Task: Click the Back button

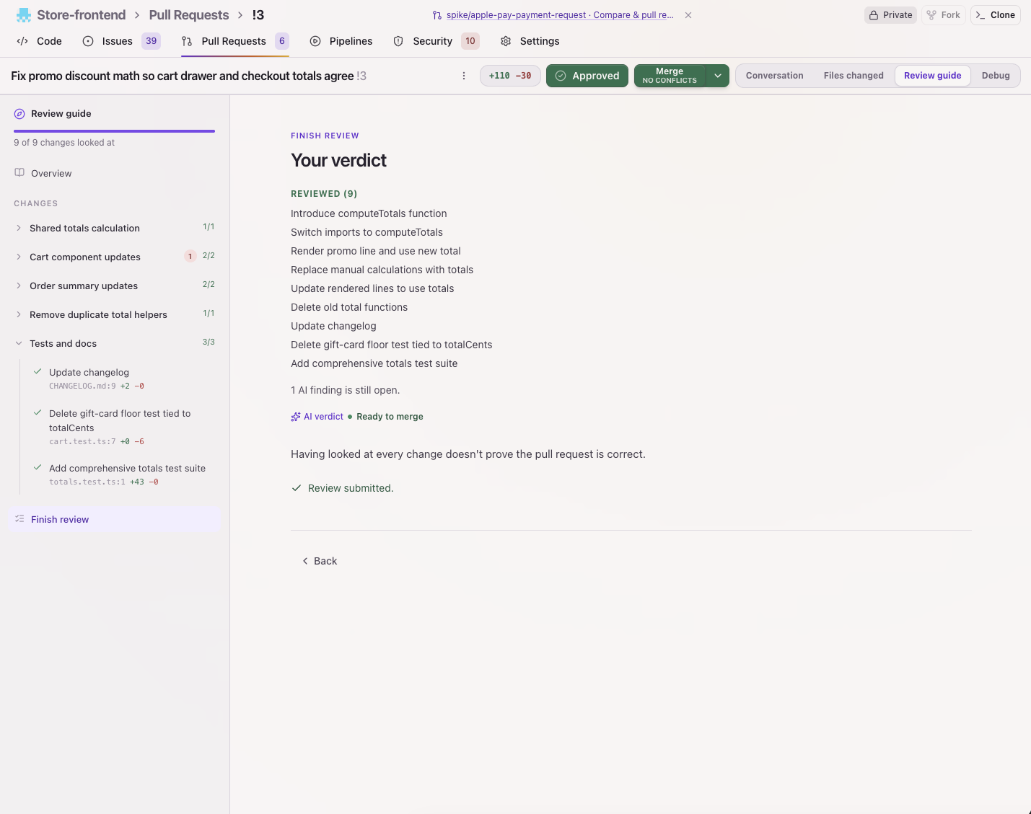Action: [x=320, y=561]
